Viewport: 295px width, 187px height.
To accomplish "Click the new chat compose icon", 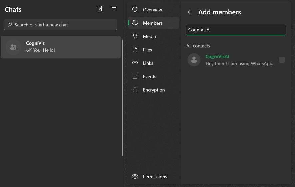I will [99, 9].
